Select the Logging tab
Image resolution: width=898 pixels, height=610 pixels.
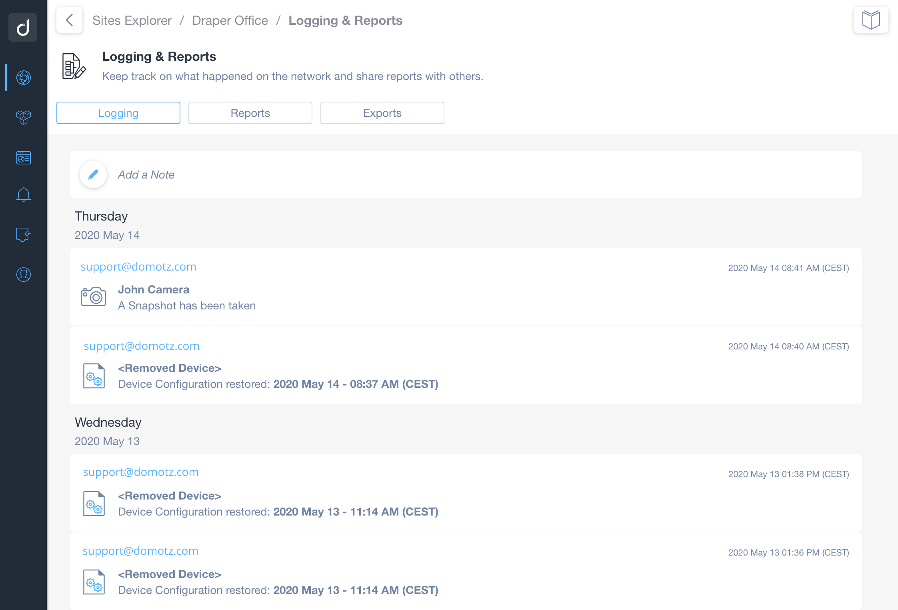[118, 113]
